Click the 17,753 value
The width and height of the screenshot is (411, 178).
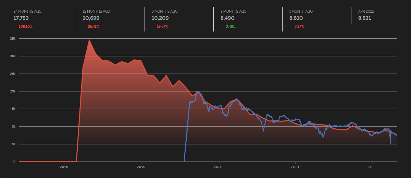21,18
